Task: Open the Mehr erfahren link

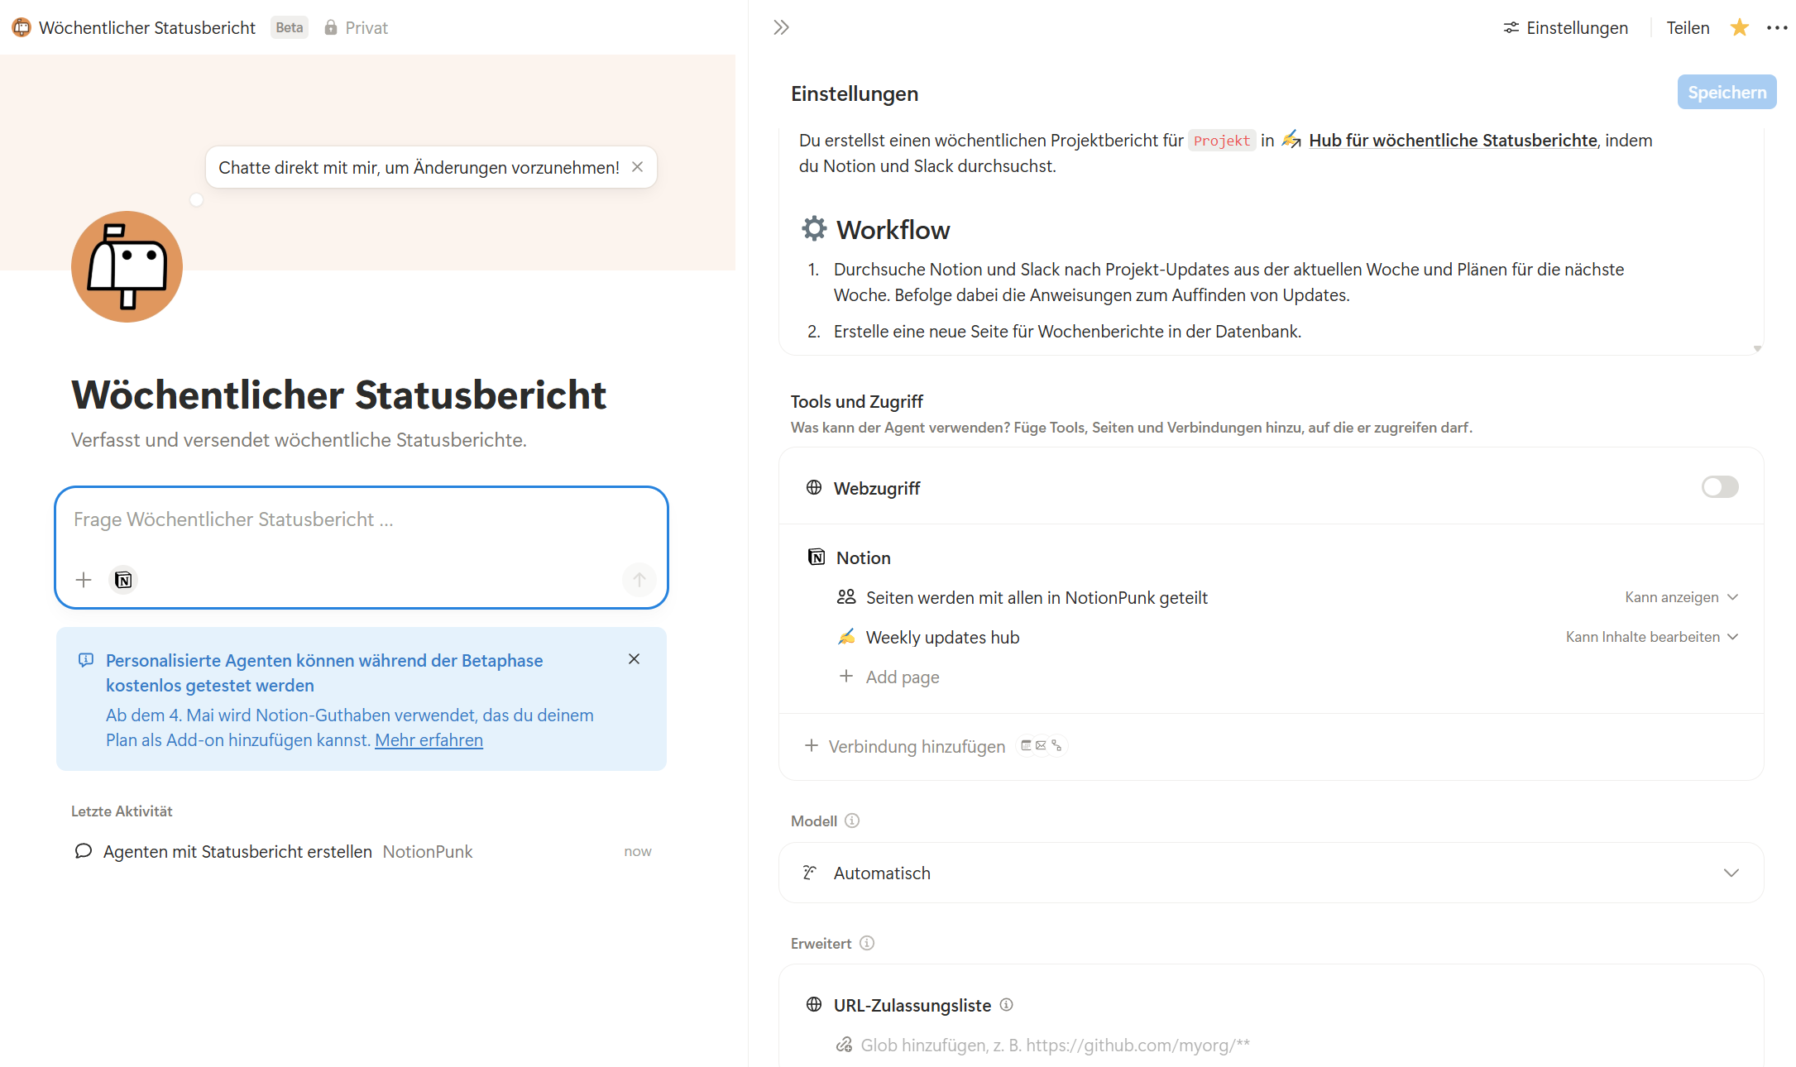Action: [429, 739]
